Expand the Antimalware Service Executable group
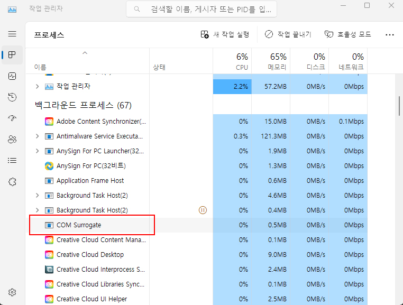The height and width of the screenshot is (305, 403). click(37, 136)
